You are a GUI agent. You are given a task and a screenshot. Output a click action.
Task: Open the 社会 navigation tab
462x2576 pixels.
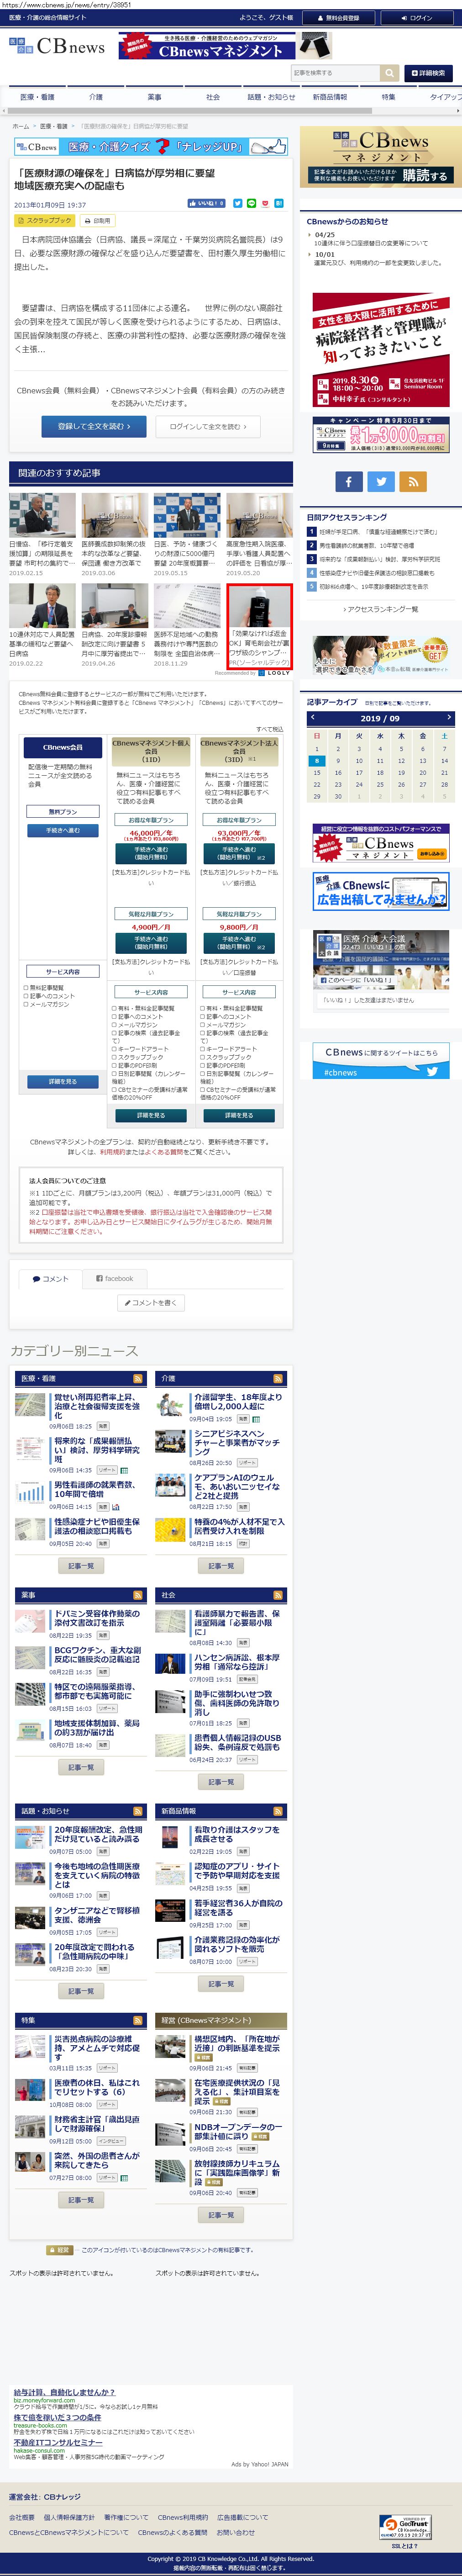point(213,97)
